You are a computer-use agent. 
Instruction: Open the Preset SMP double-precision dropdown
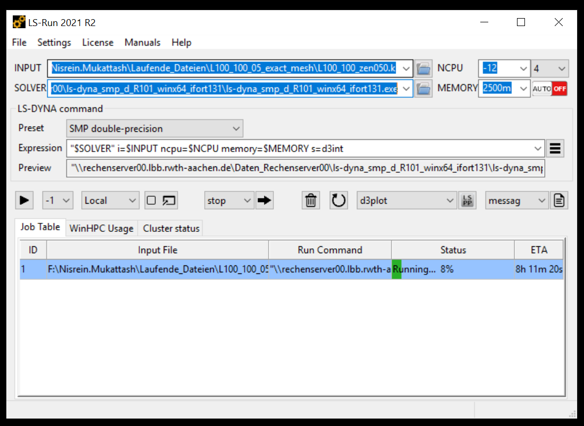pos(155,129)
